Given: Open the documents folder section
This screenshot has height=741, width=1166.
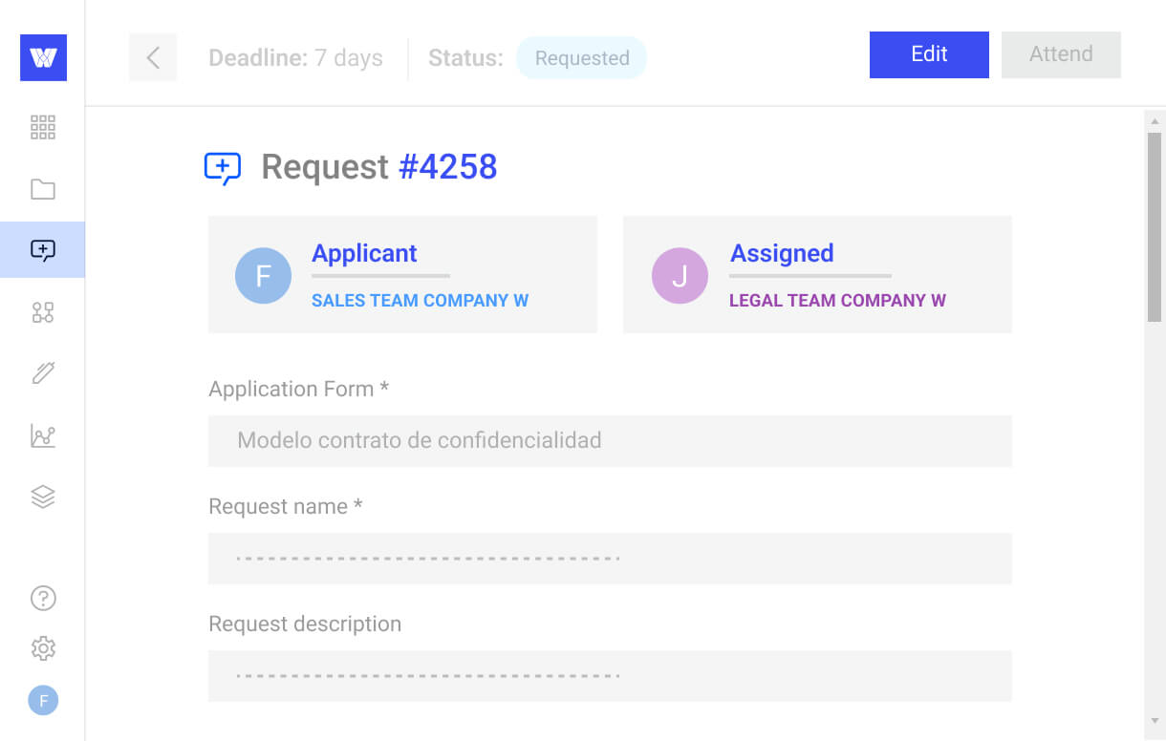Looking at the screenshot, I should (43, 189).
